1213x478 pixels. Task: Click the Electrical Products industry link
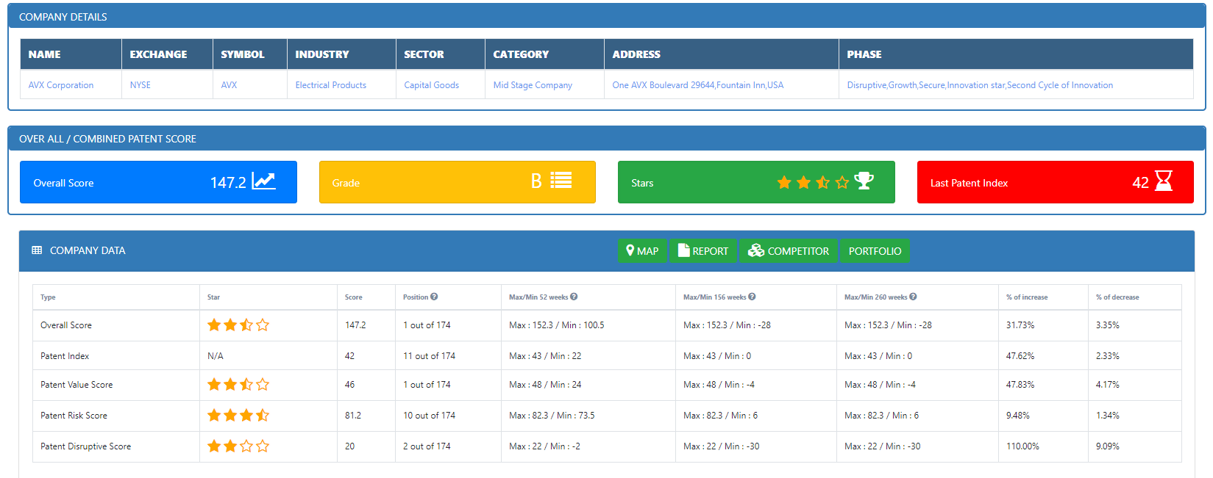[331, 85]
